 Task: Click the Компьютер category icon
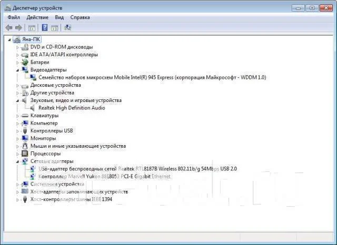[x=25, y=123]
